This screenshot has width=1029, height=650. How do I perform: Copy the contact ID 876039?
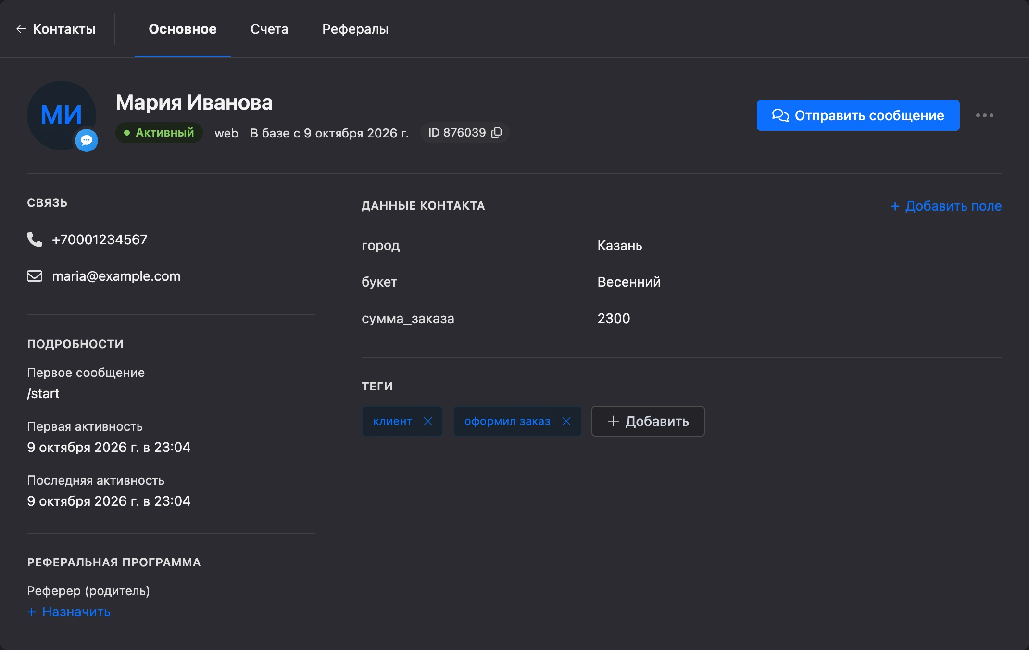click(497, 133)
